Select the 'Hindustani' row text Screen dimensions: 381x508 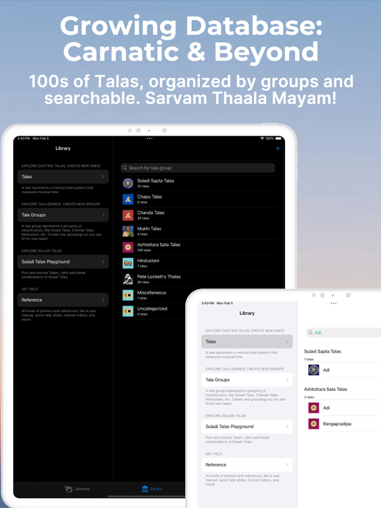point(148,261)
